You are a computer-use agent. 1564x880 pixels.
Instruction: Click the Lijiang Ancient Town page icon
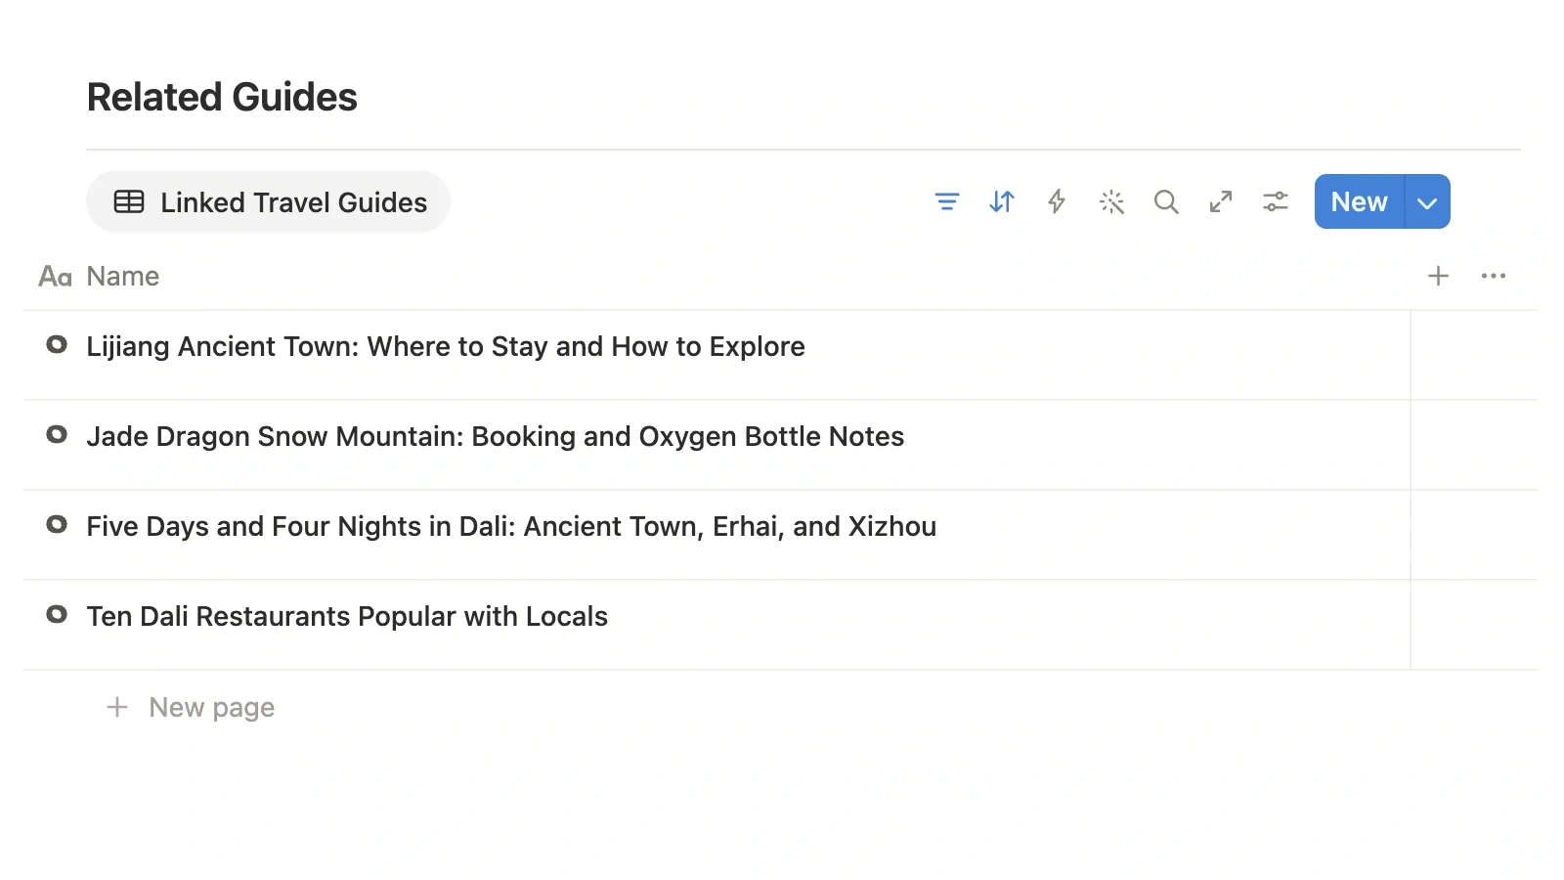pos(57,344)
